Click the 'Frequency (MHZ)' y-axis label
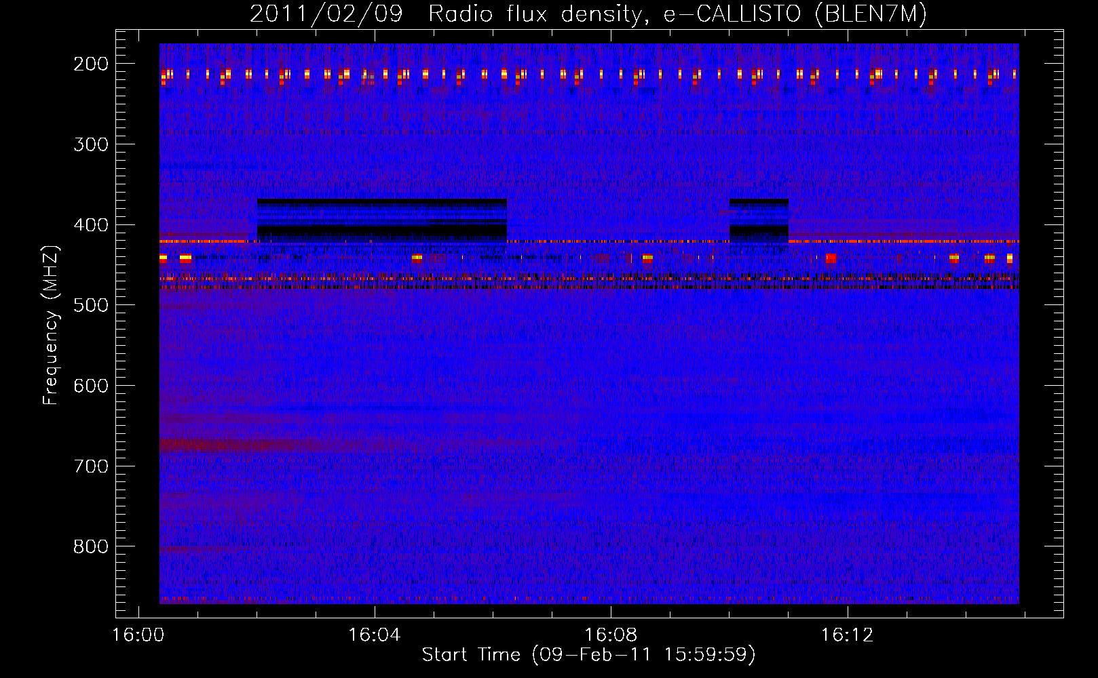This screenshot has height=678, width=1098. [x=51, y=325]
